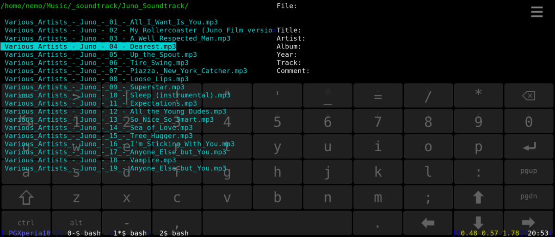Image resolution: width=555 pixels, height=237 pixels.
Task: Toggle the alt modifier key
Action: (x=76, y=222)
